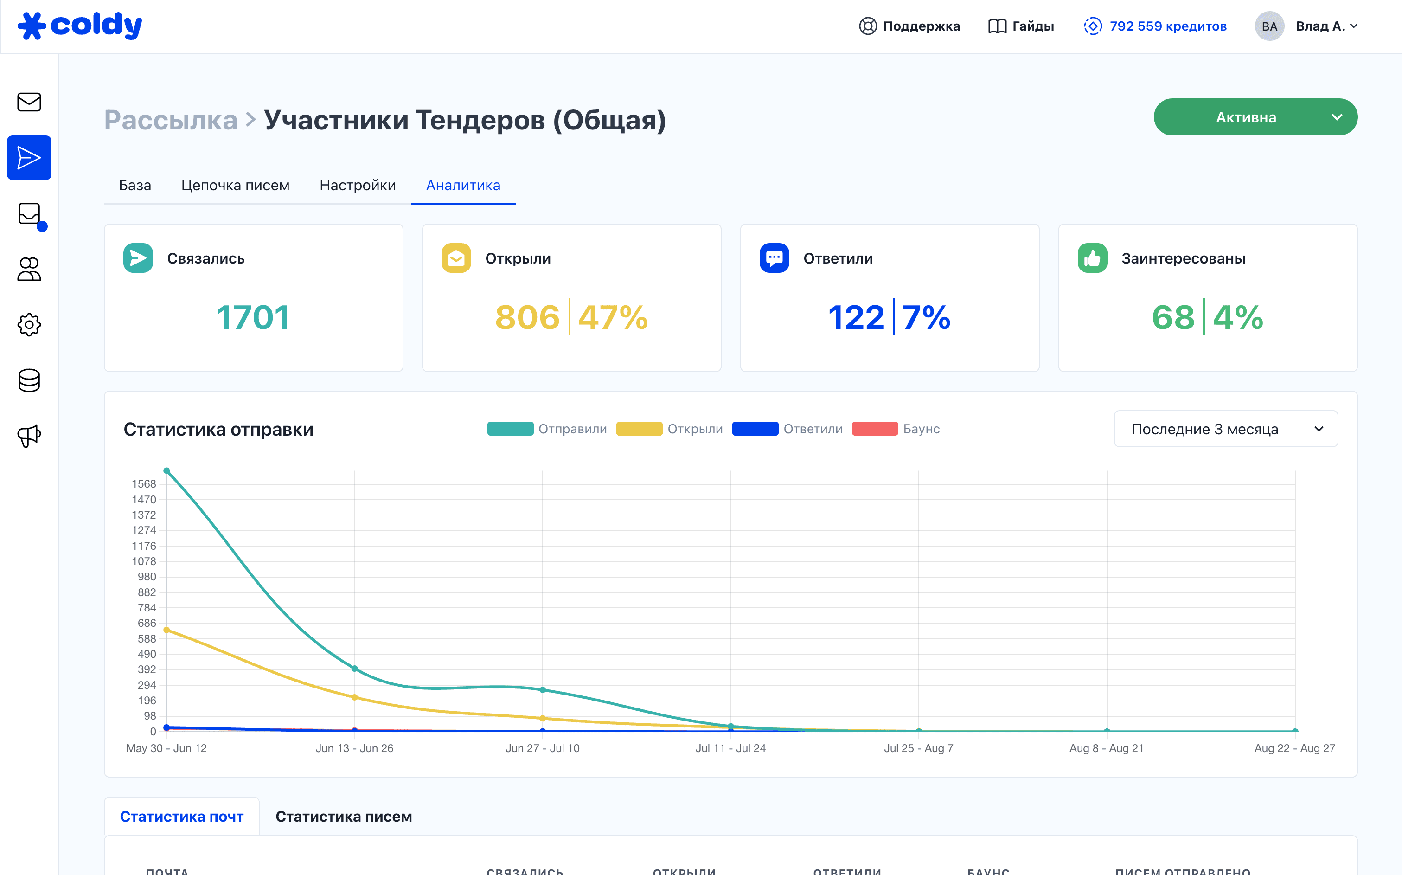
Task: Open the megaphone sidebar icon
Action: 29,436
